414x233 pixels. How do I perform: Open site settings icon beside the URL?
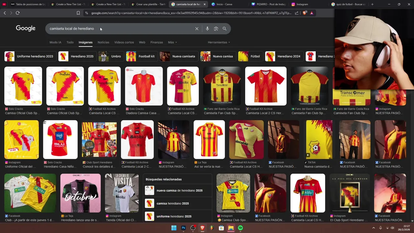click(x=86, y=13)
